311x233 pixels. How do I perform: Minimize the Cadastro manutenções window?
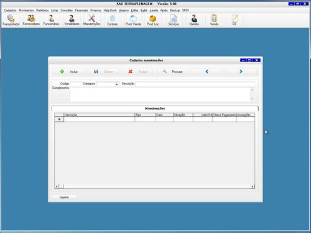243,60
